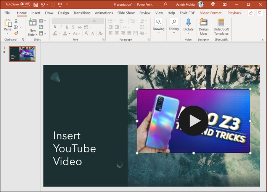This screenshot has height=192, width=267.
Task: Click the Redo icon in title bar
Action: click(53, 5)
